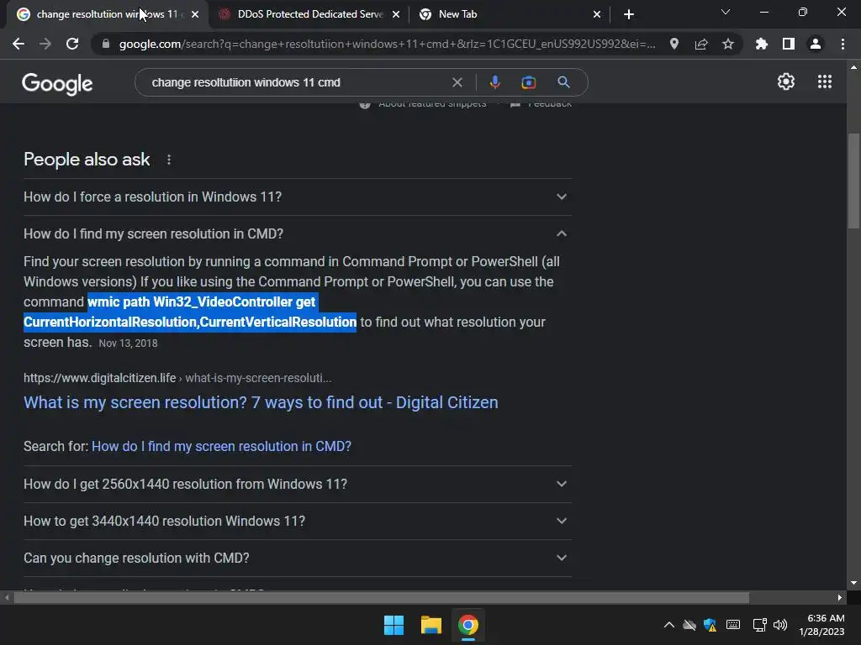Toggle Chrome side panel icon
The height and width of the screenshot is (645, 861).
point(789,44)
